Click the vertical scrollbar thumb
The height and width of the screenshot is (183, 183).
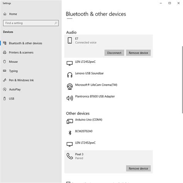click(x=182, y=80)
